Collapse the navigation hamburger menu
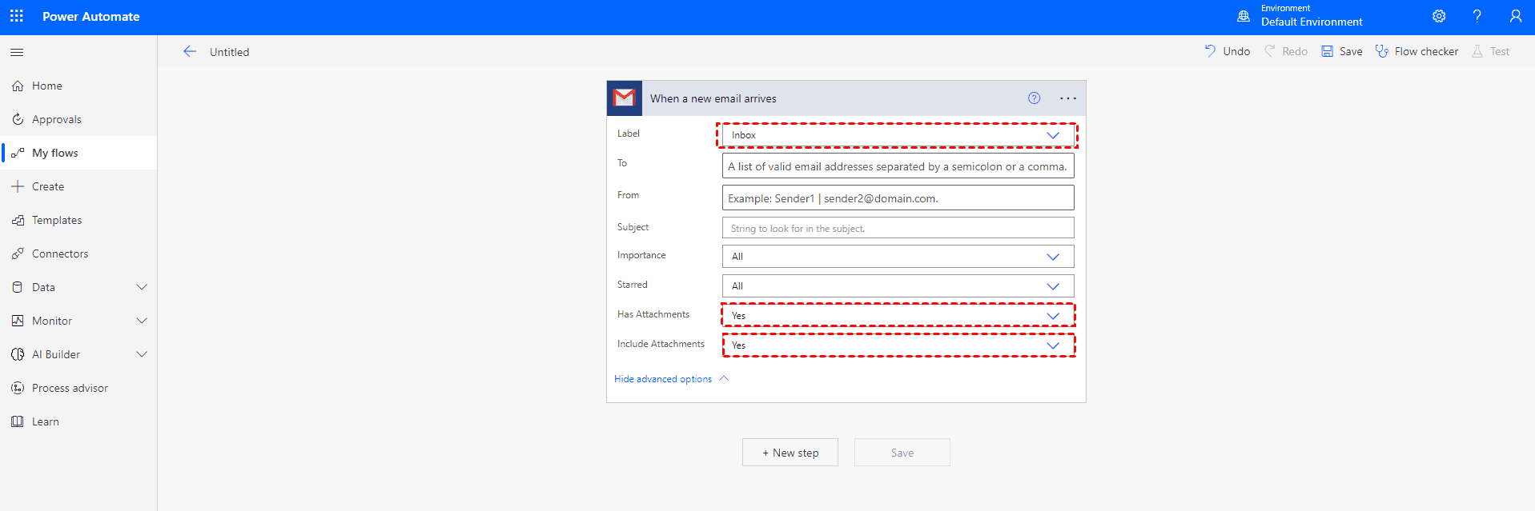1535x511 pixels. pos(17,52)
